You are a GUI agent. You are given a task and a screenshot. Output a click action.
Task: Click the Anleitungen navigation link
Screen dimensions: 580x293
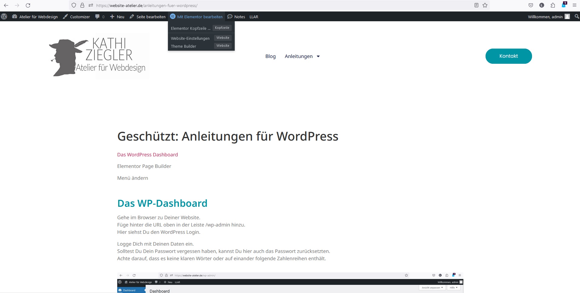(299, 56)
